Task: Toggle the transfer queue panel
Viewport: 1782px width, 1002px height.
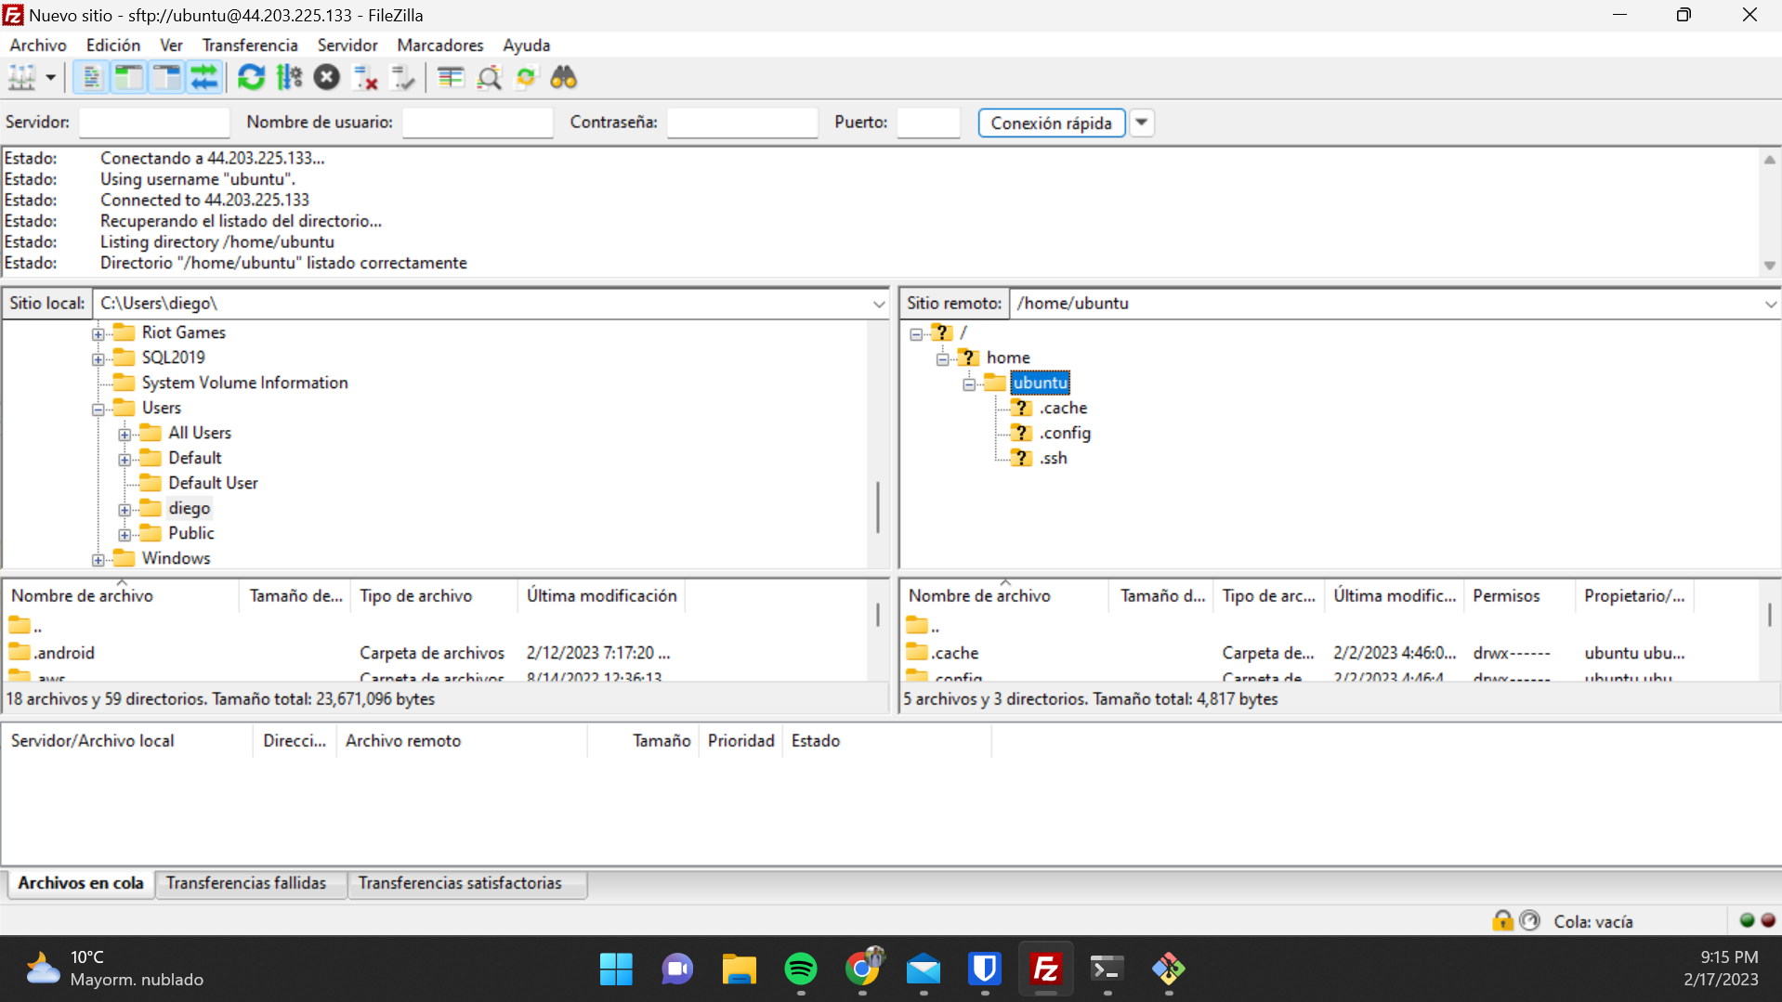Action: click(204, 77)
